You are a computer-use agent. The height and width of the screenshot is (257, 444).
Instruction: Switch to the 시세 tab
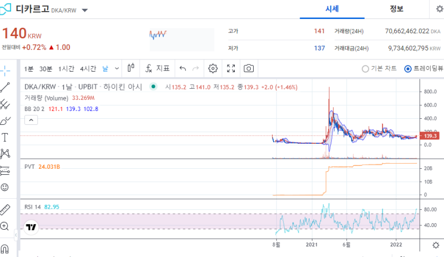coord(332,9)
